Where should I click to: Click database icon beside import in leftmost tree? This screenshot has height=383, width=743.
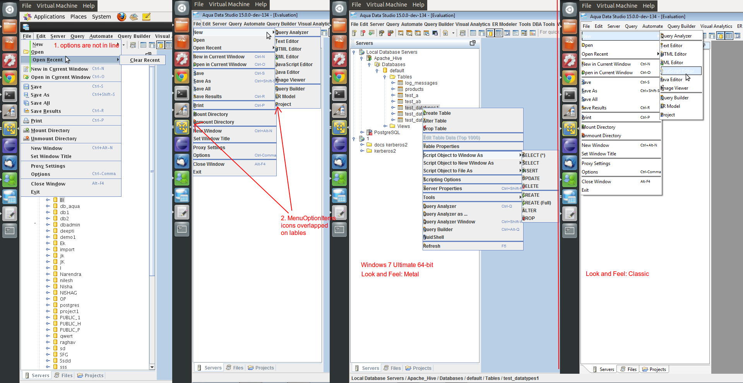pyautogui.click(x=55, y=250)
